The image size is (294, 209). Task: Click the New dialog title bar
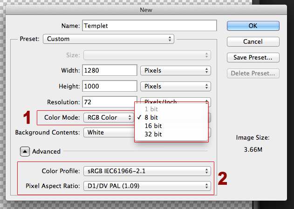coord(148,9)
